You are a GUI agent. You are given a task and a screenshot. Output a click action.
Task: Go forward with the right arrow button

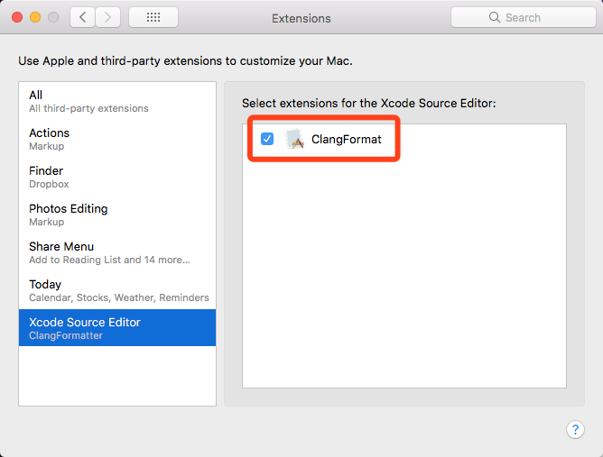click(x=108, y=17)
